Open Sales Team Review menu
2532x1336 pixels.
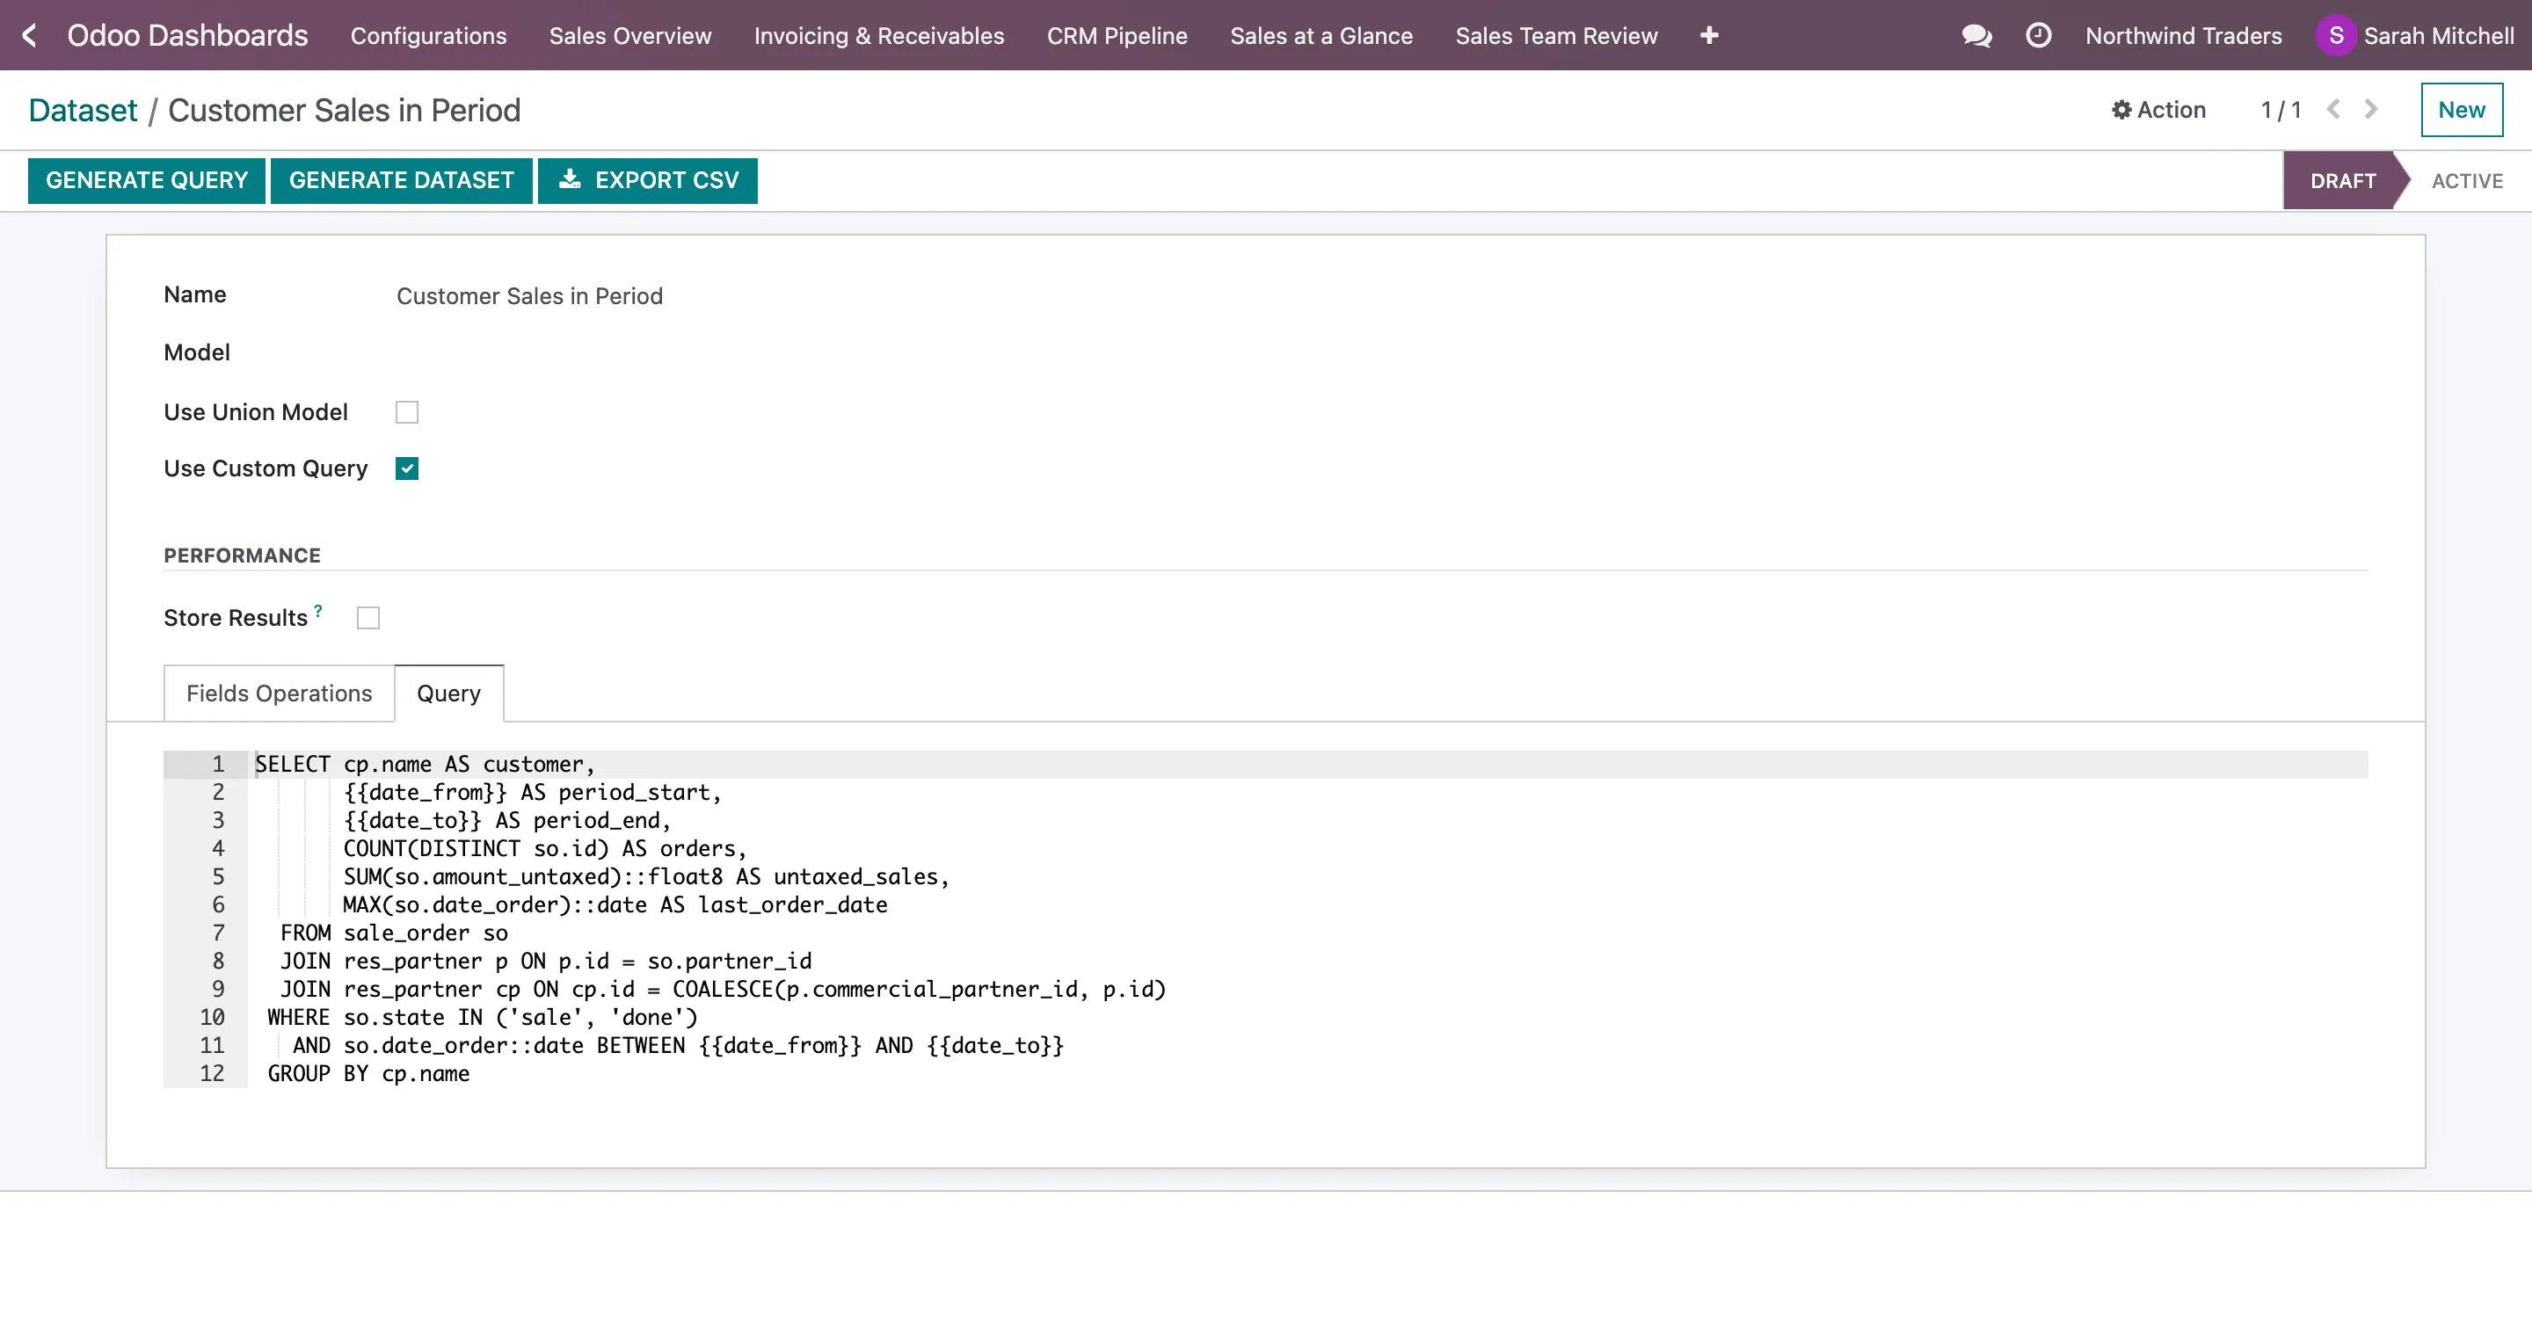point(1556,35)
